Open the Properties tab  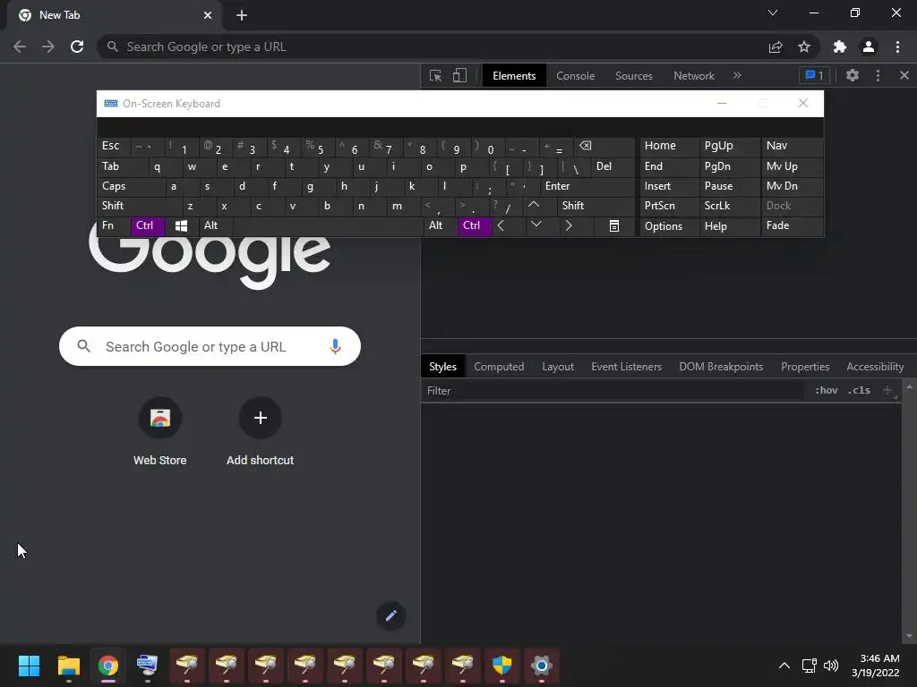click(805, 366)
